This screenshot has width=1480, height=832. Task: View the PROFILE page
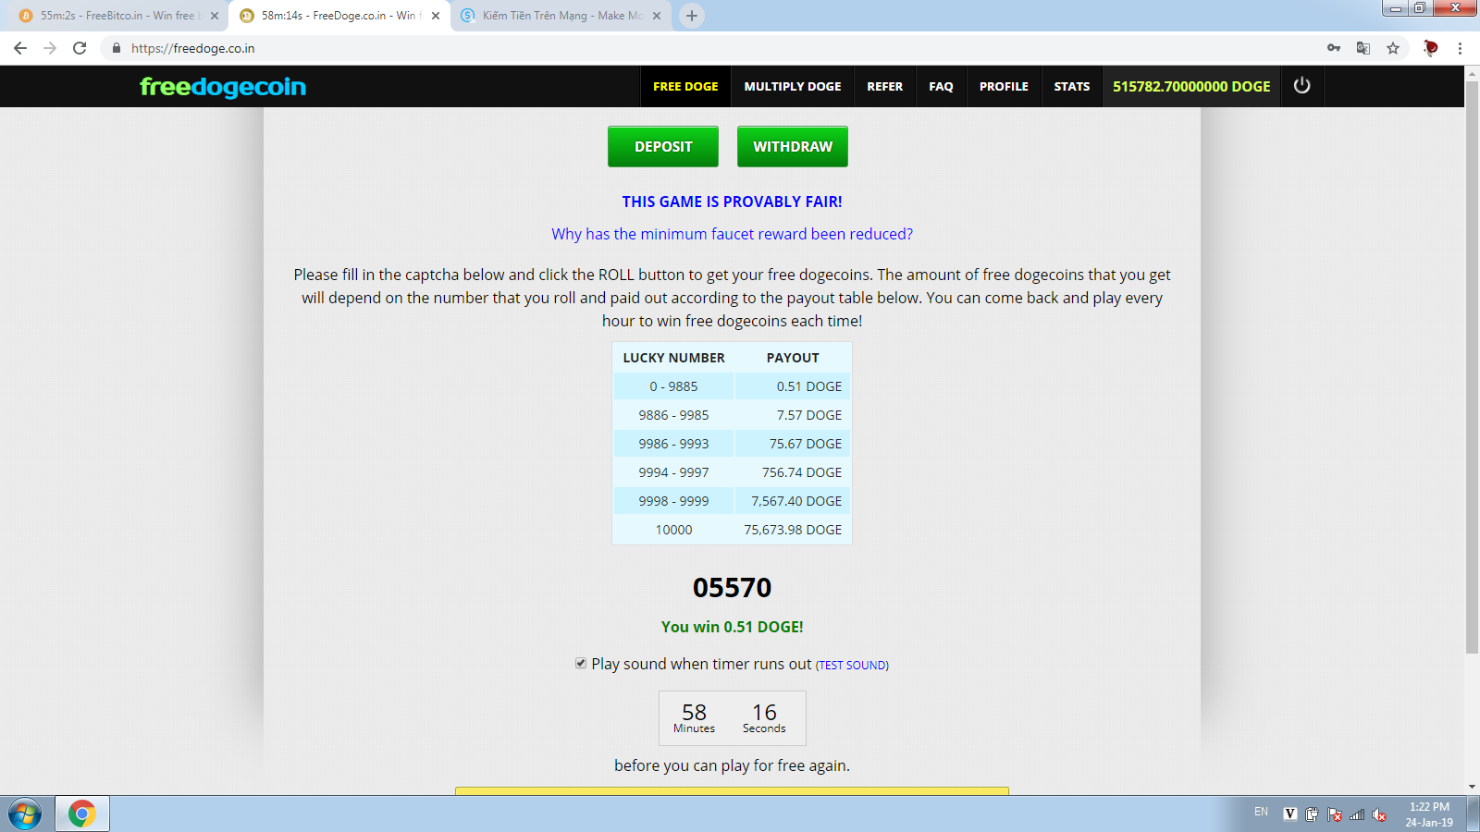click(1004, 86)
